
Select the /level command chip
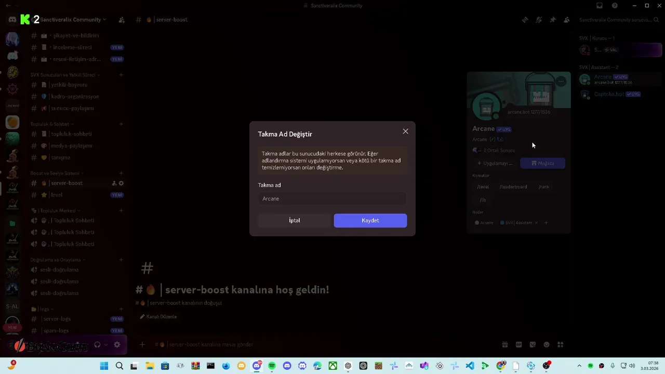click(483, 187)
